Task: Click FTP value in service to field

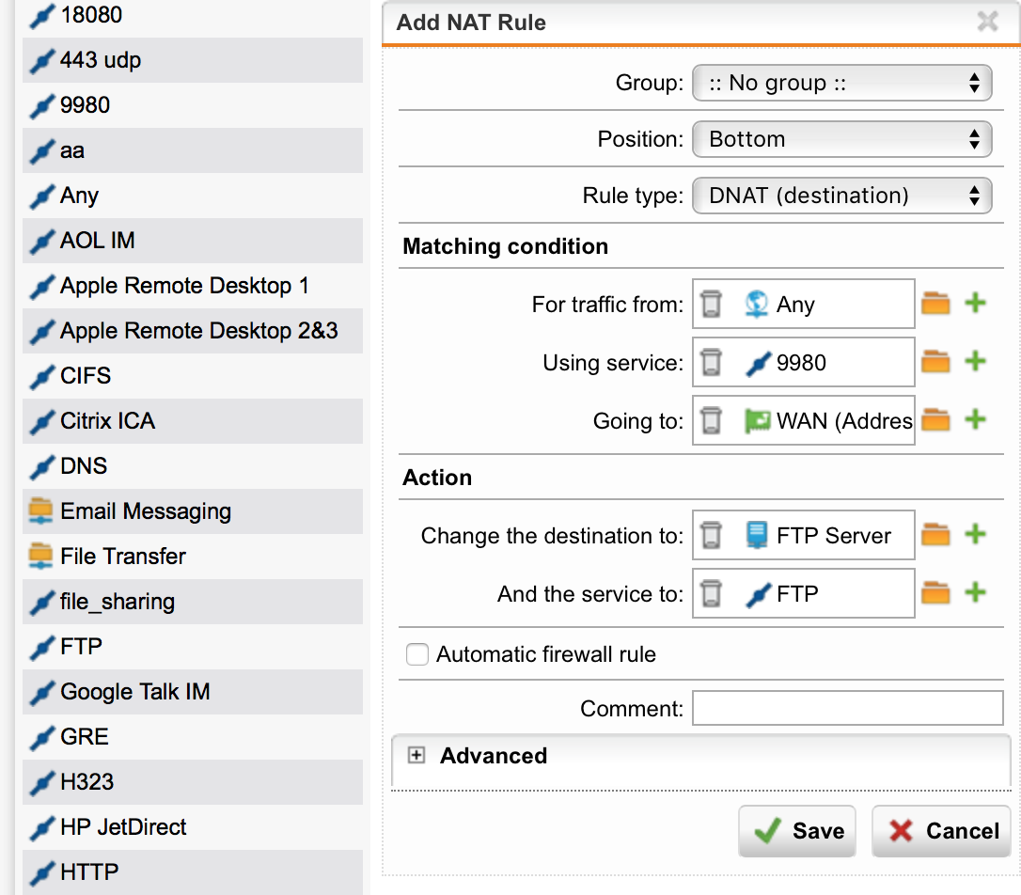Action: coord(797,593)
